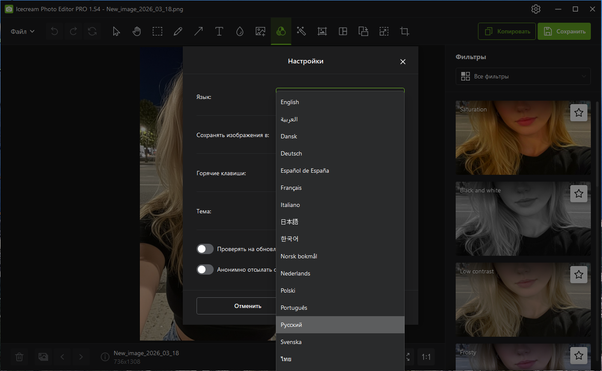Select English in language list
The width and height of the screenshot is (602, 371).
tap(290, 102)
